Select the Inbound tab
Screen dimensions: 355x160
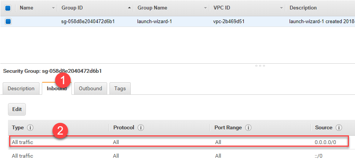(x=57, y=88)
